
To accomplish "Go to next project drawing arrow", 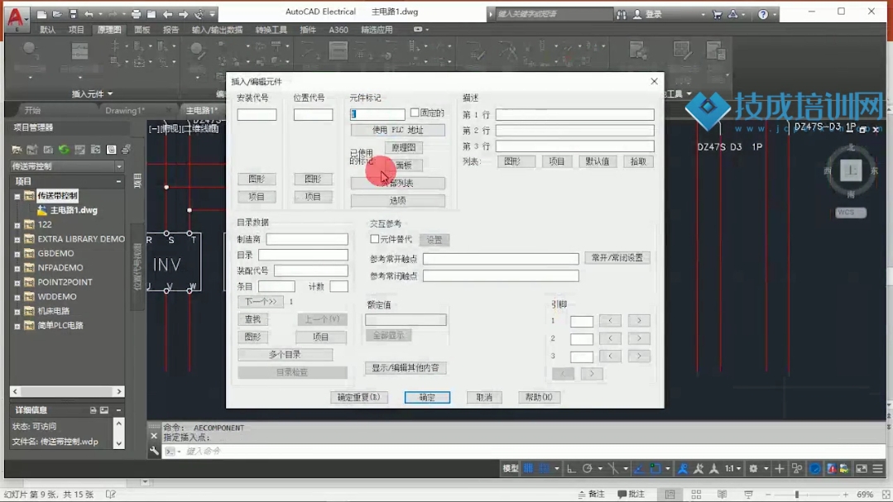I will [183, 14].
